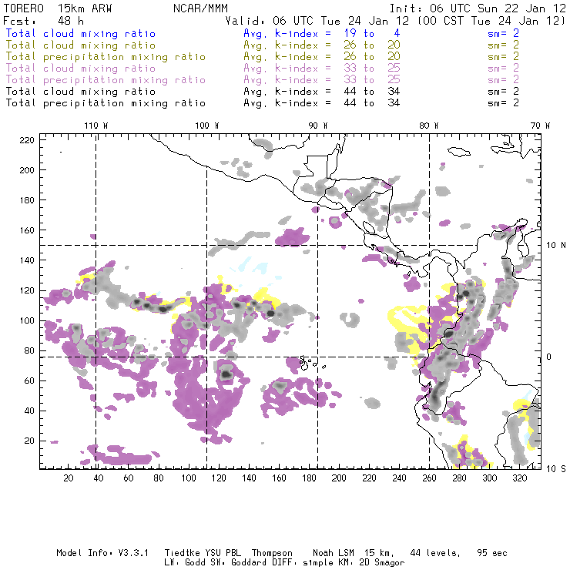
Task: Click the "260" horizontal axis tick
Action: tap(429, 478)
